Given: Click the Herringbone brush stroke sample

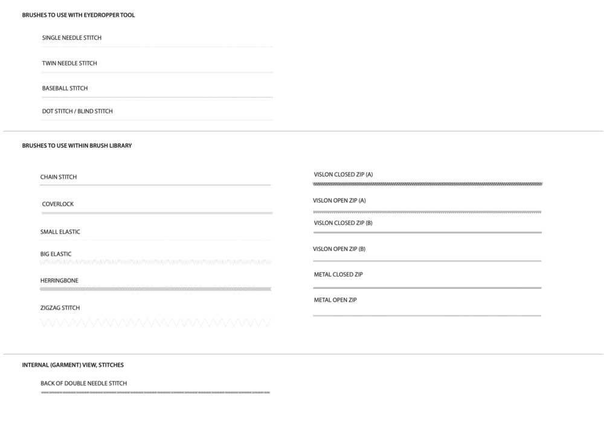Looking at the screenshot, I should pos(156,289).
